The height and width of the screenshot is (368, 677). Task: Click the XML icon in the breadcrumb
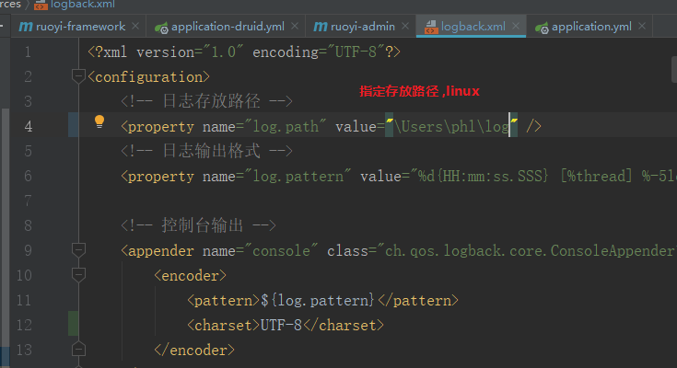(41, 6)
